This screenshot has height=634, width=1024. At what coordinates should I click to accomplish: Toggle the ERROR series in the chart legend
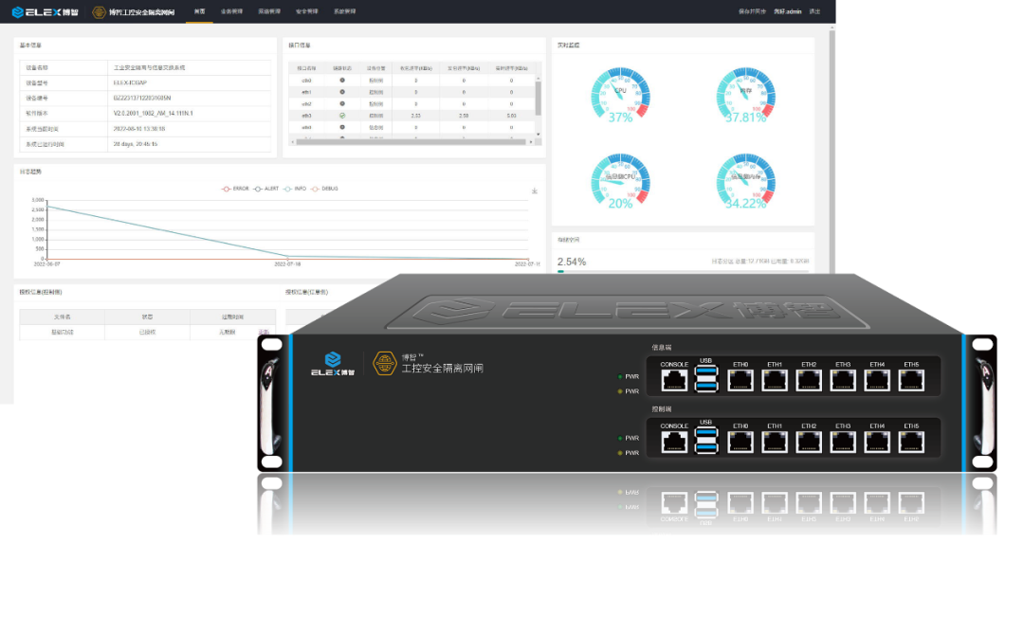pyautogui.click(x=234, y=189)
